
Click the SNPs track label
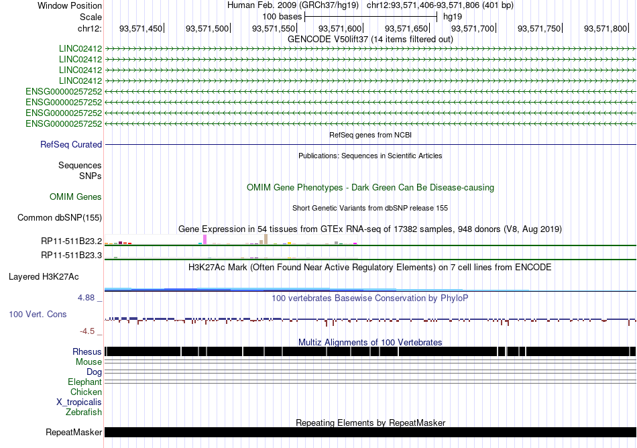pos(91,176)
